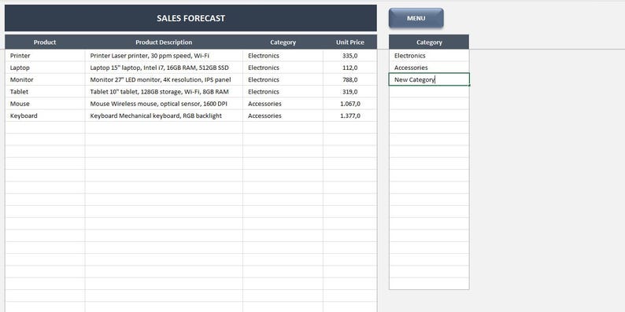Click the Unit Price column header
The image size is (625, 312).
pos(350,42)
